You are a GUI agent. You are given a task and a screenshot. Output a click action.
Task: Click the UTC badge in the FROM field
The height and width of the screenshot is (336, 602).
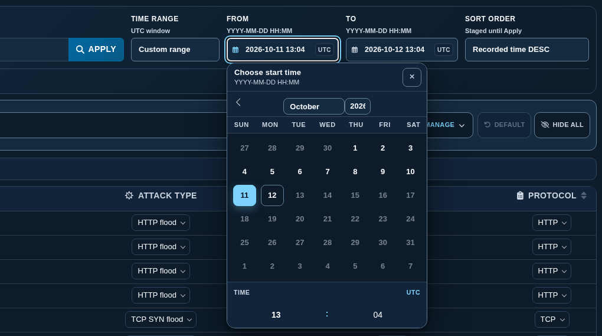(x=325, y=50)
